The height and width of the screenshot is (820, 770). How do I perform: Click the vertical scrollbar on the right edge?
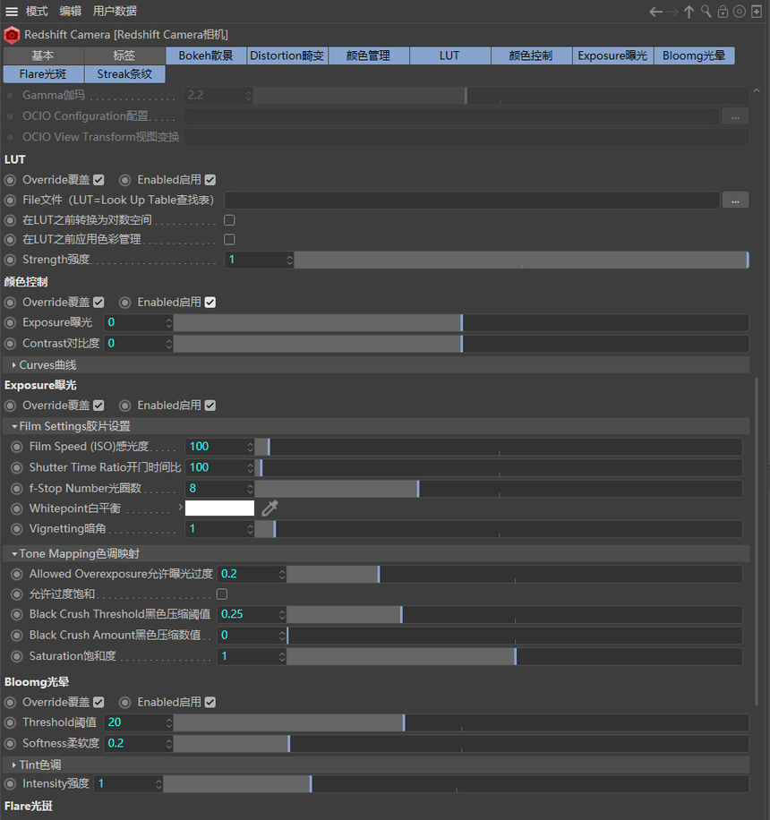click(757, 542)
